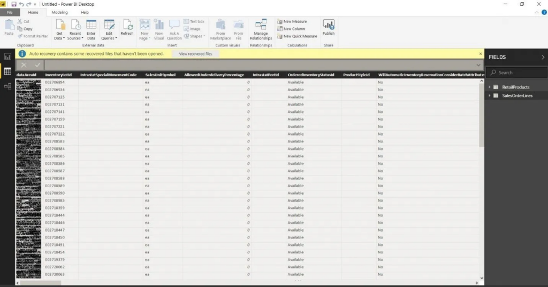Image resolution: width=548 pixels, height=287 pixels.
Task: Select OrderedInventoryStatusId column header
Action: (x=311, y=75)
